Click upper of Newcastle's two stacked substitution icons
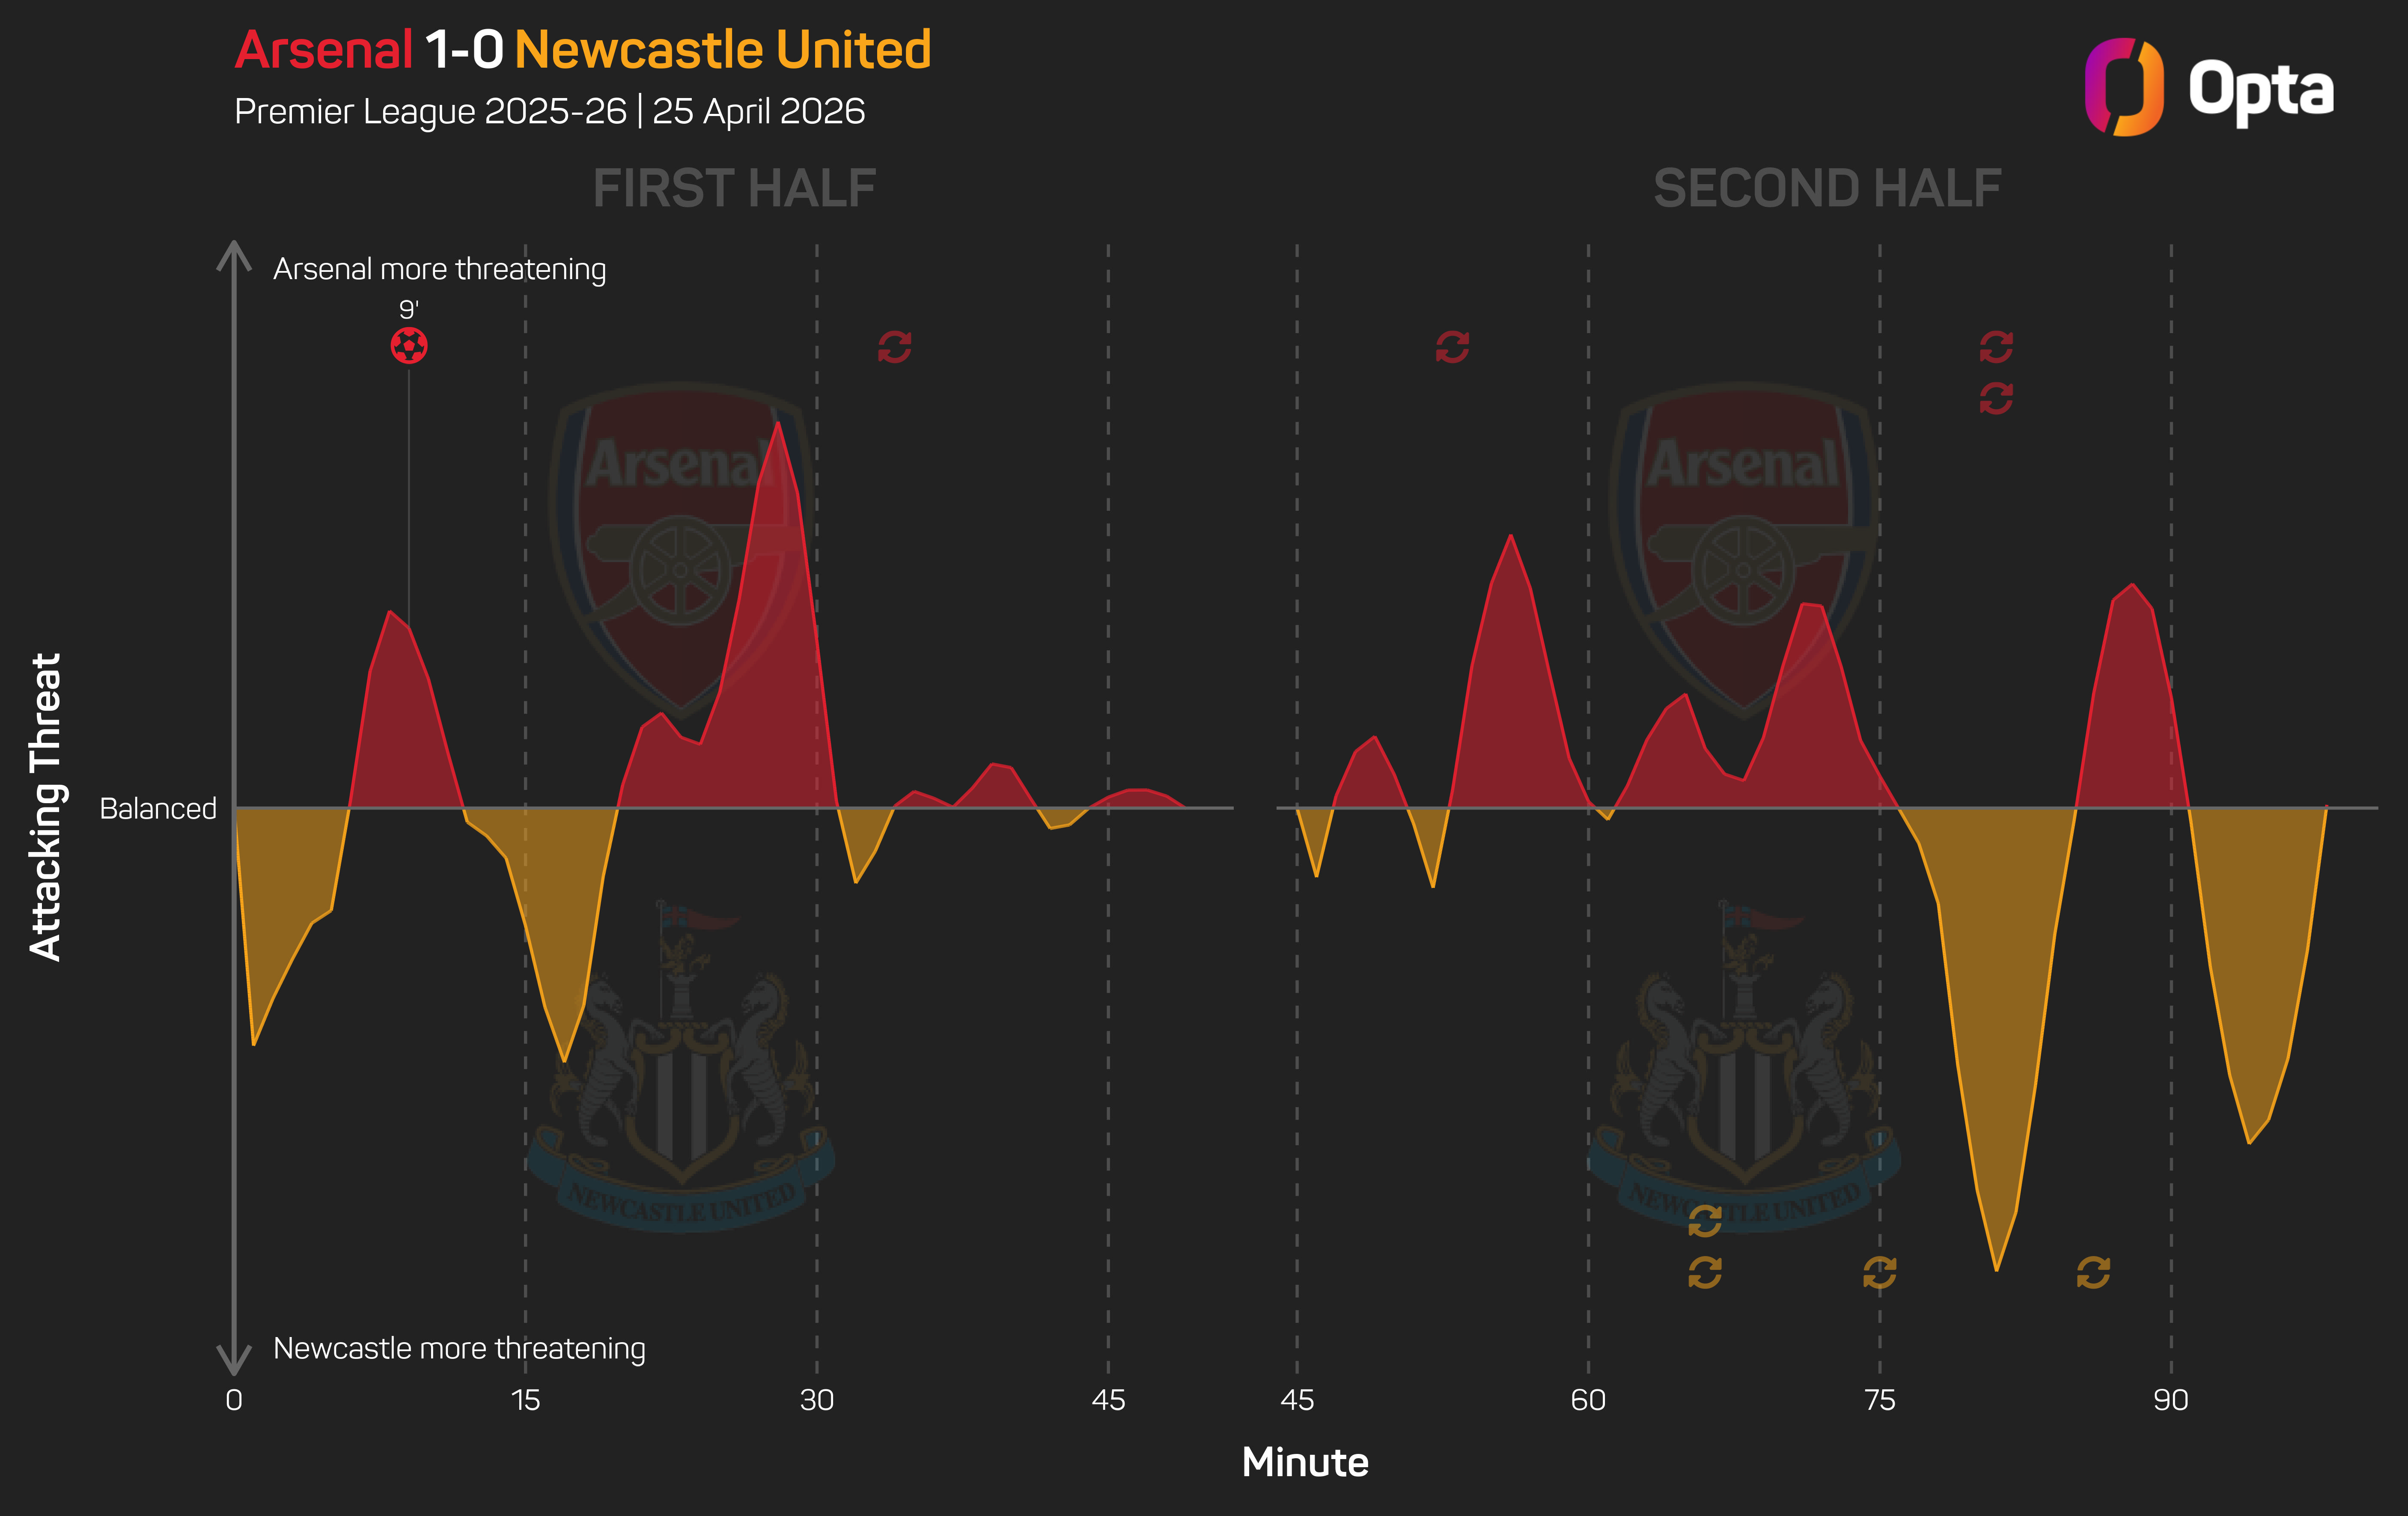The height and width of the screenshot is (1516, 2408). point(1705,1220)
